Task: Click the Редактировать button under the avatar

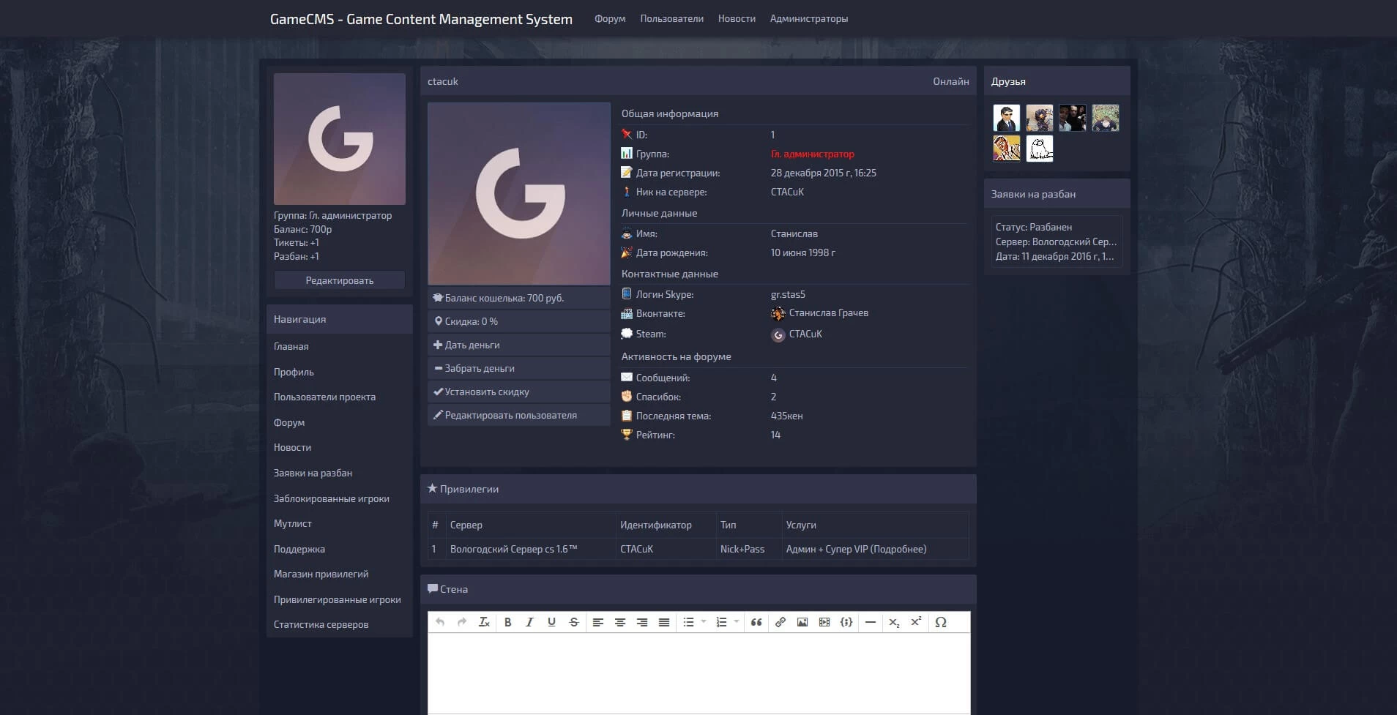Action: [339, 280]
